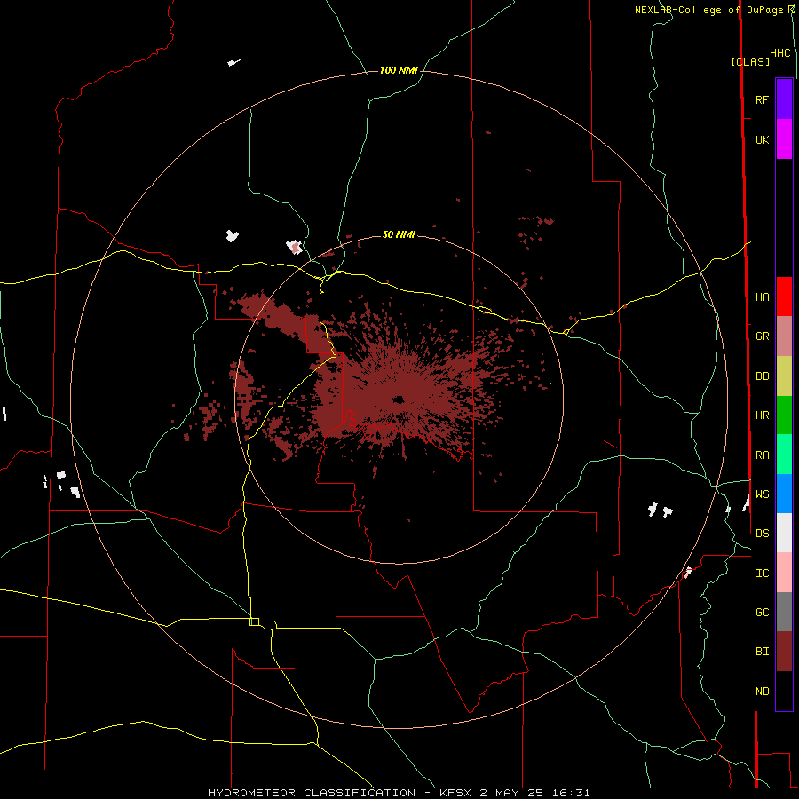Viewport: 799px width, 799px height.
Task: Click the 50 NMI range ring label
Action: 399,234
